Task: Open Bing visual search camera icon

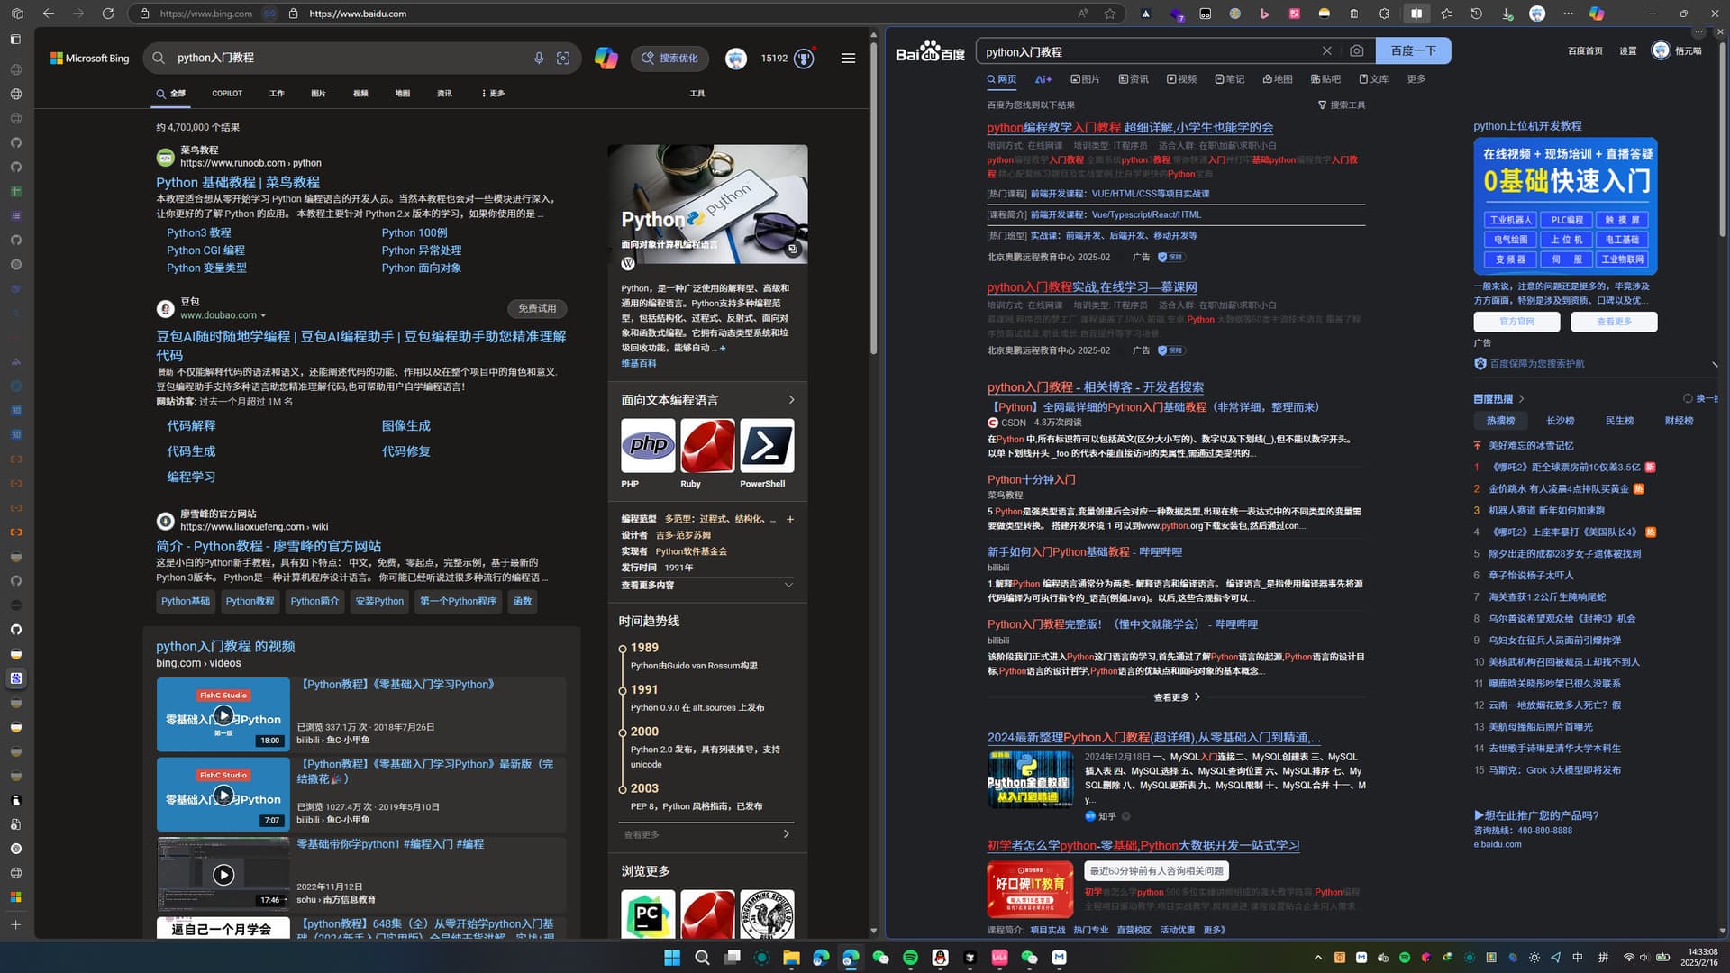Action: point(563,58)
